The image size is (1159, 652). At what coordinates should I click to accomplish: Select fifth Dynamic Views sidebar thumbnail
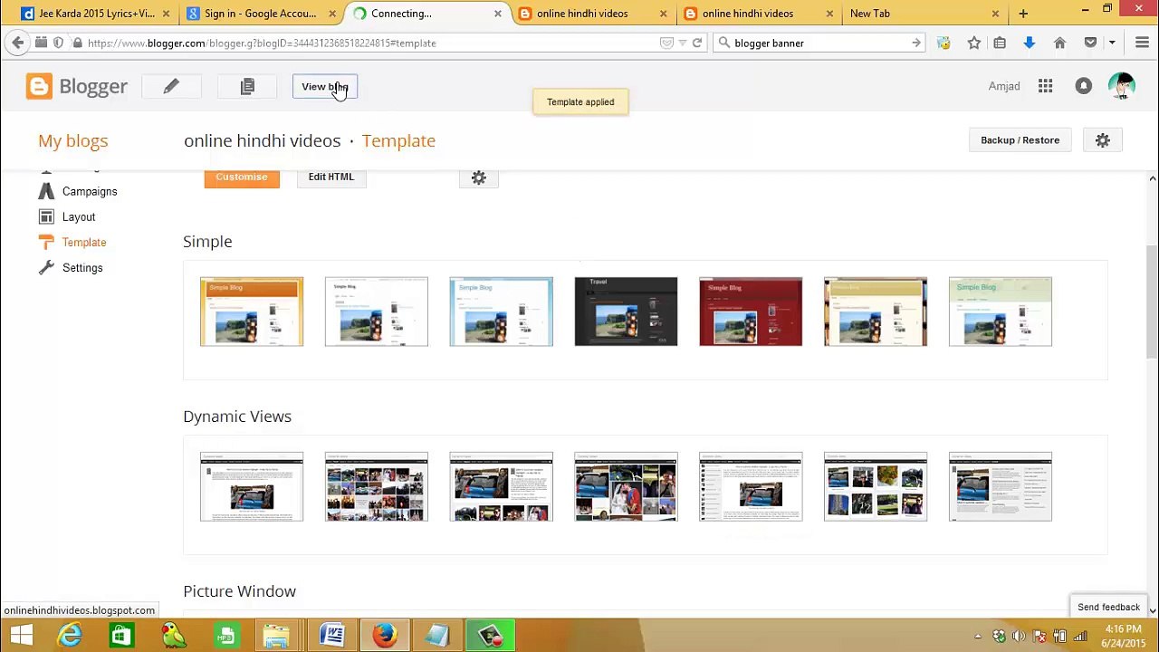pos(751,486)
